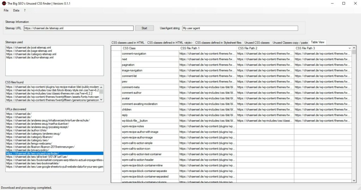The width and height of the screenshot is (361, 190).
Task: Click the Sitemap URL input field
Action: tap(79, 28)
